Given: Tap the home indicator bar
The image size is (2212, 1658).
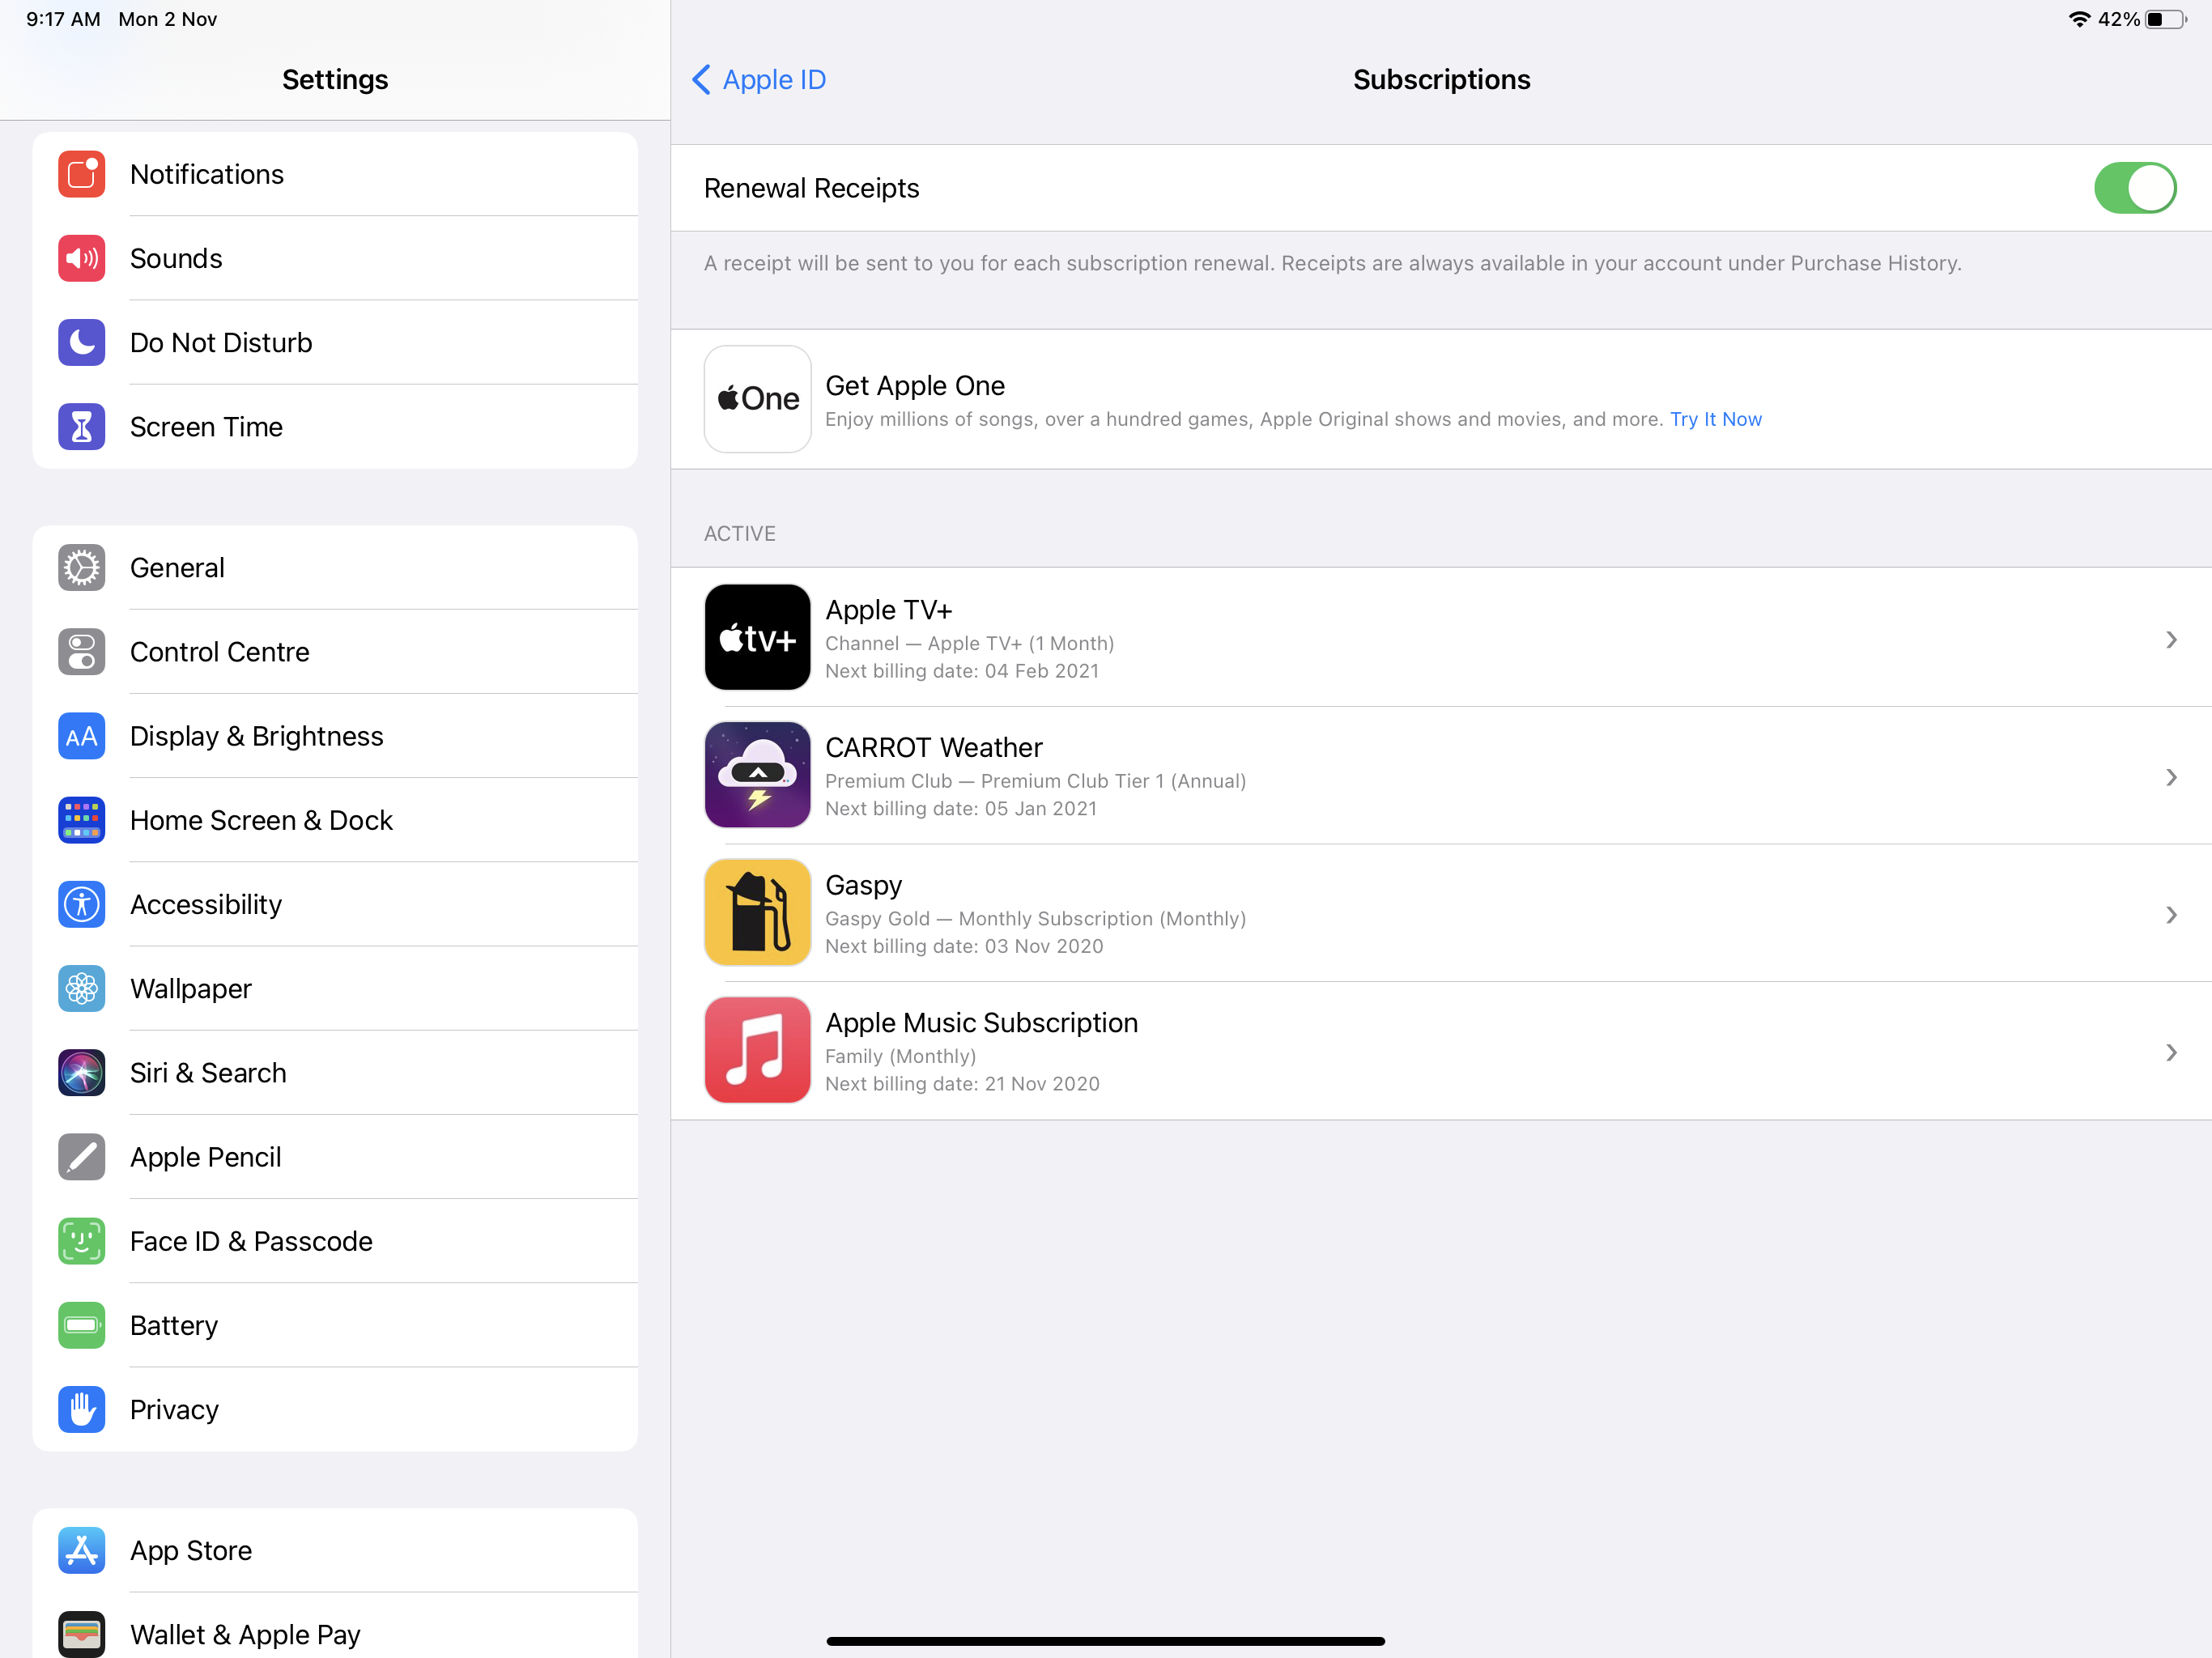Looking at the screenshot, I should click(1105, 1641).
